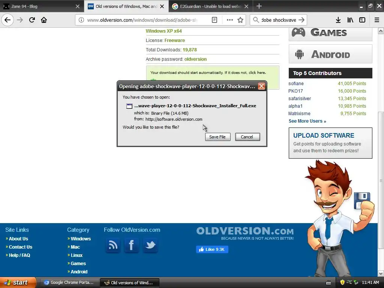This screenshot has height=288, width=384.
Task: Click the Windows XP x64 link
Action: pyautogui.click(x=164, y=31)
